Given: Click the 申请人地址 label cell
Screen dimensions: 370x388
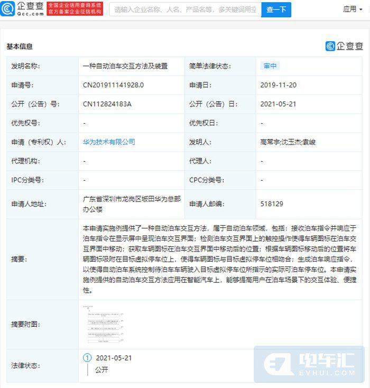Looking at the screenshot, I should [43, 204].
